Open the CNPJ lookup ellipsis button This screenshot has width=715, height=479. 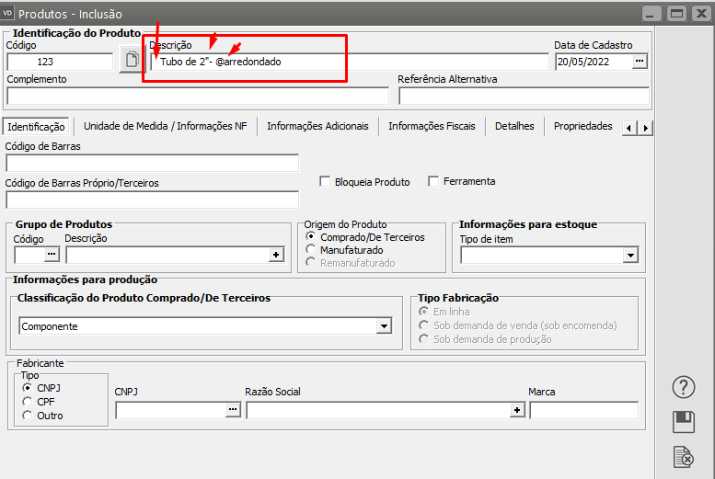click(232, 411)
